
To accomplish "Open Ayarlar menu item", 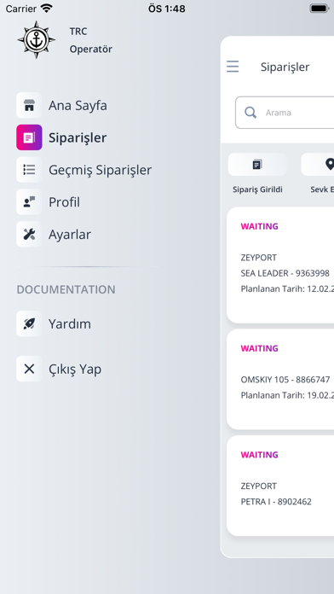I will [70, 235].
